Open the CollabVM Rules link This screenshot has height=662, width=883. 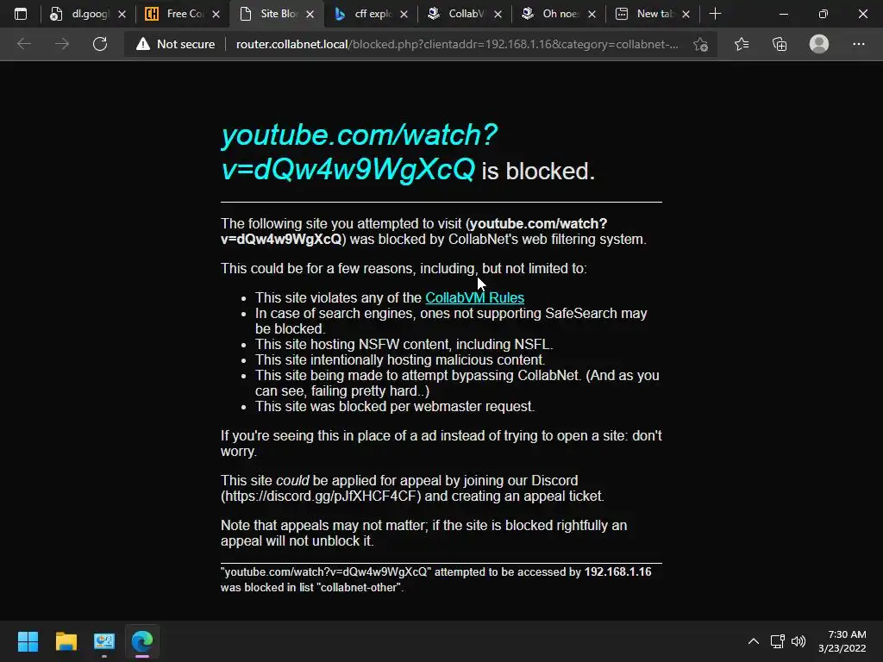point(475,297)
